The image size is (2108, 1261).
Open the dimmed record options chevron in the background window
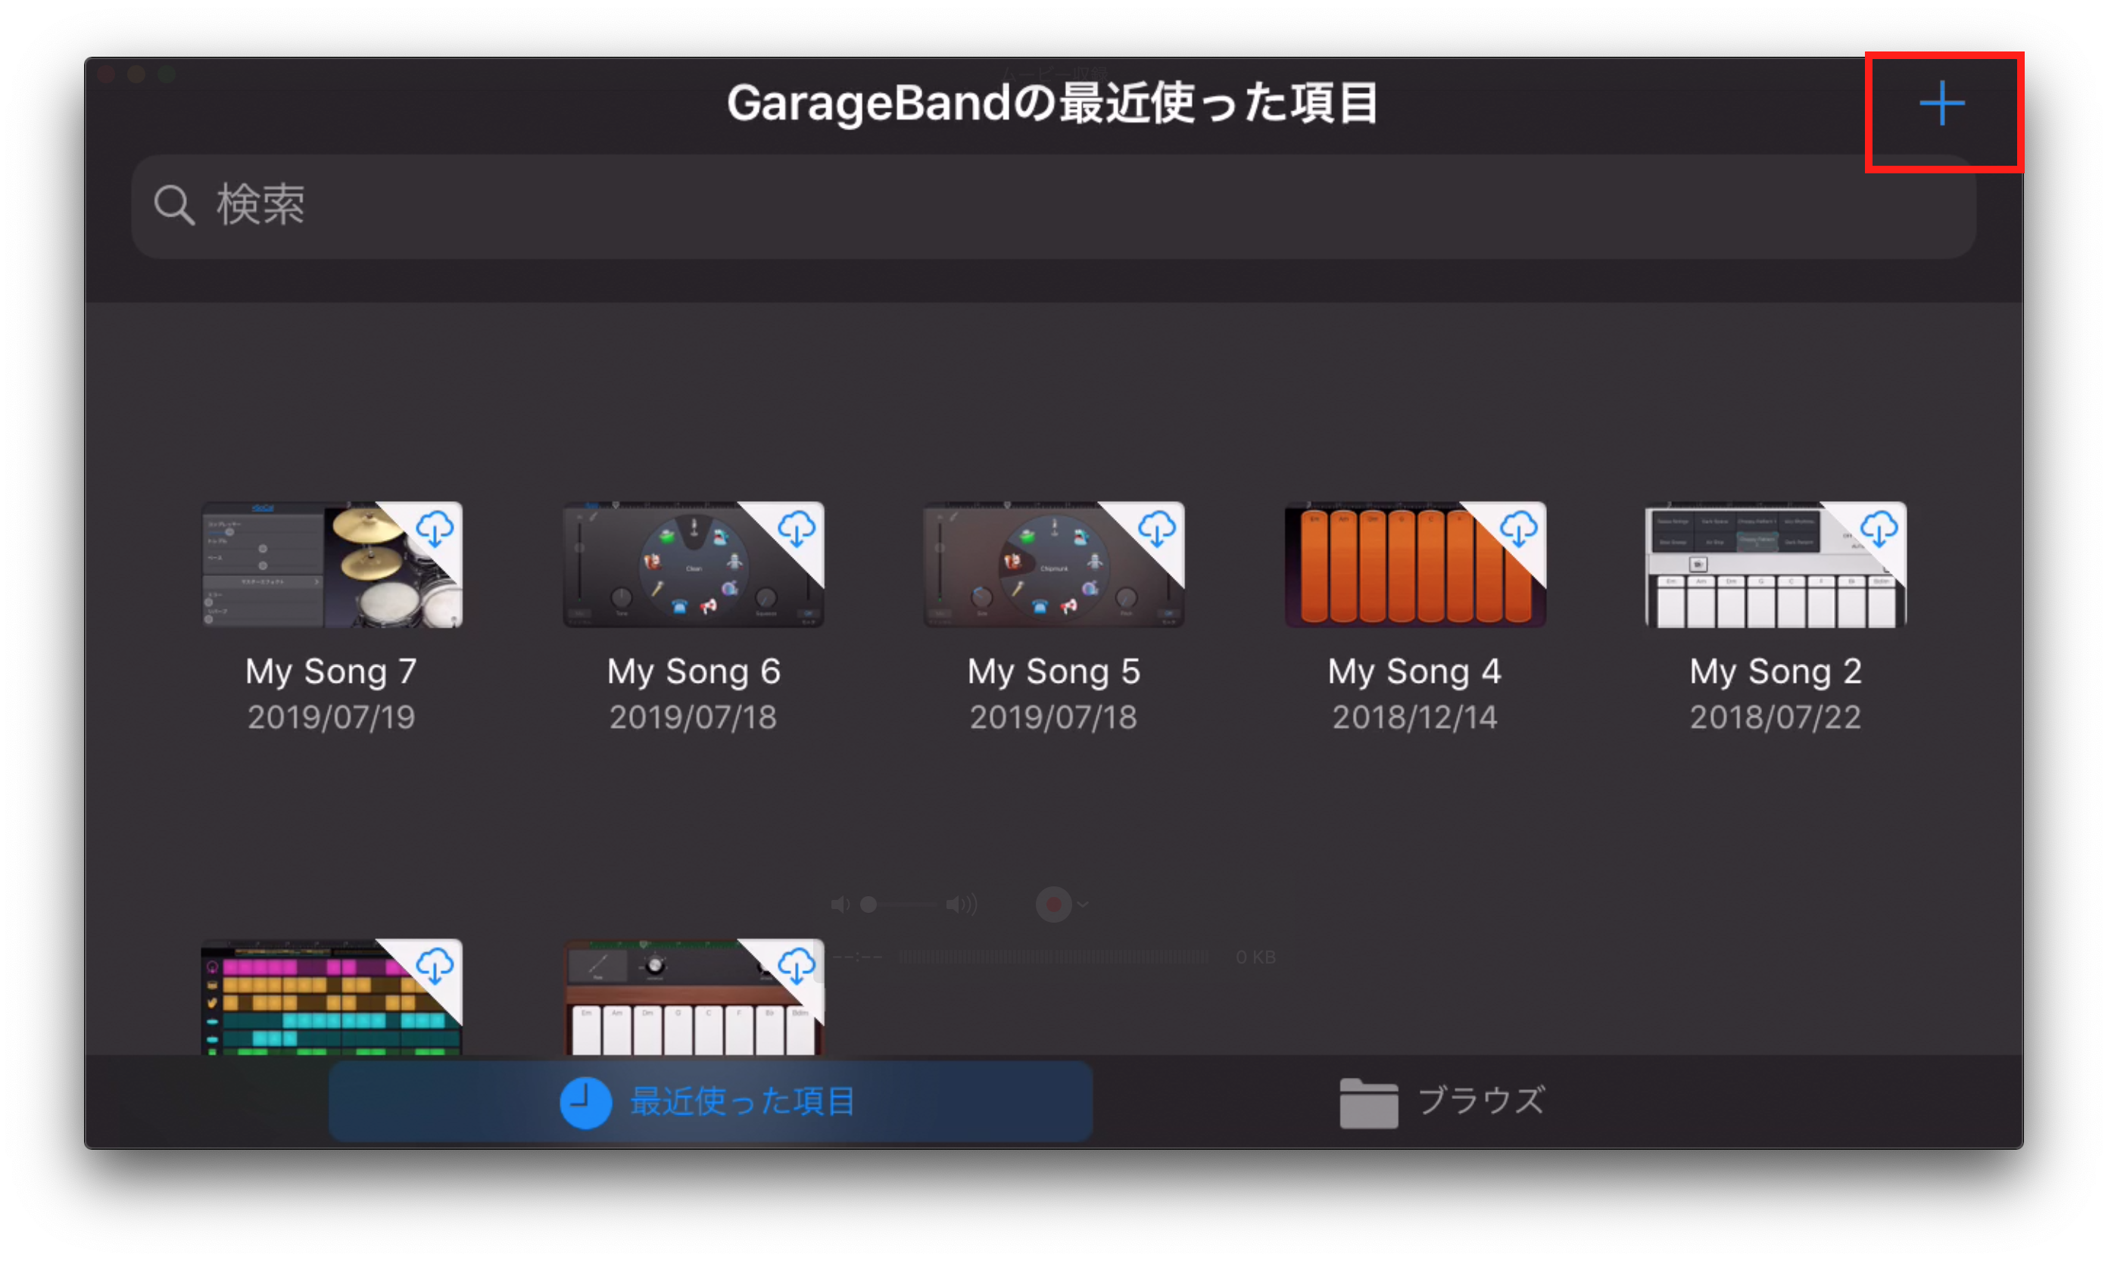1083,905
